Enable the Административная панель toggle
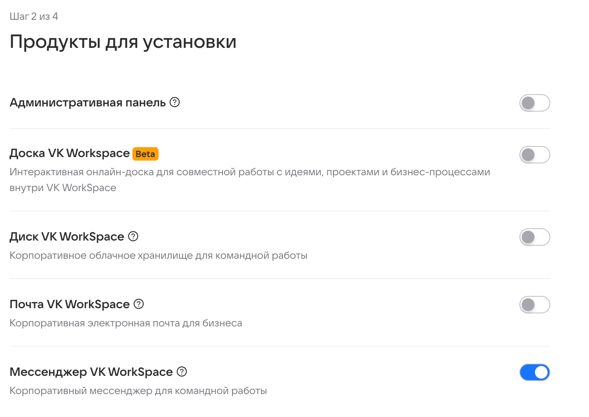Image resolution: width=589 pixels, height=417 pixels. pyautogui.click(x=534, y=103)
